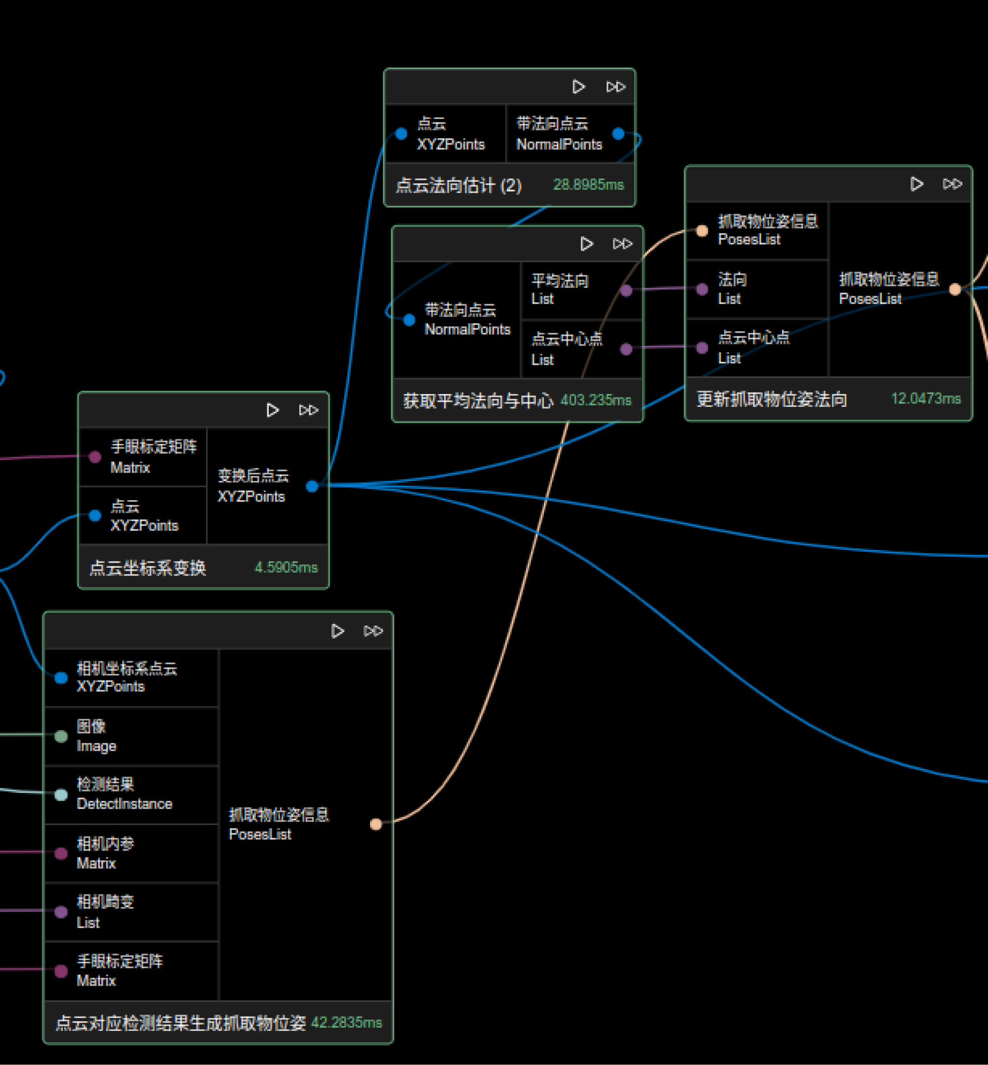This screenshot has width=988, height=1065.
Task: Fast-forward run from 点云坐标系变换 node
Action: point(308,410)
